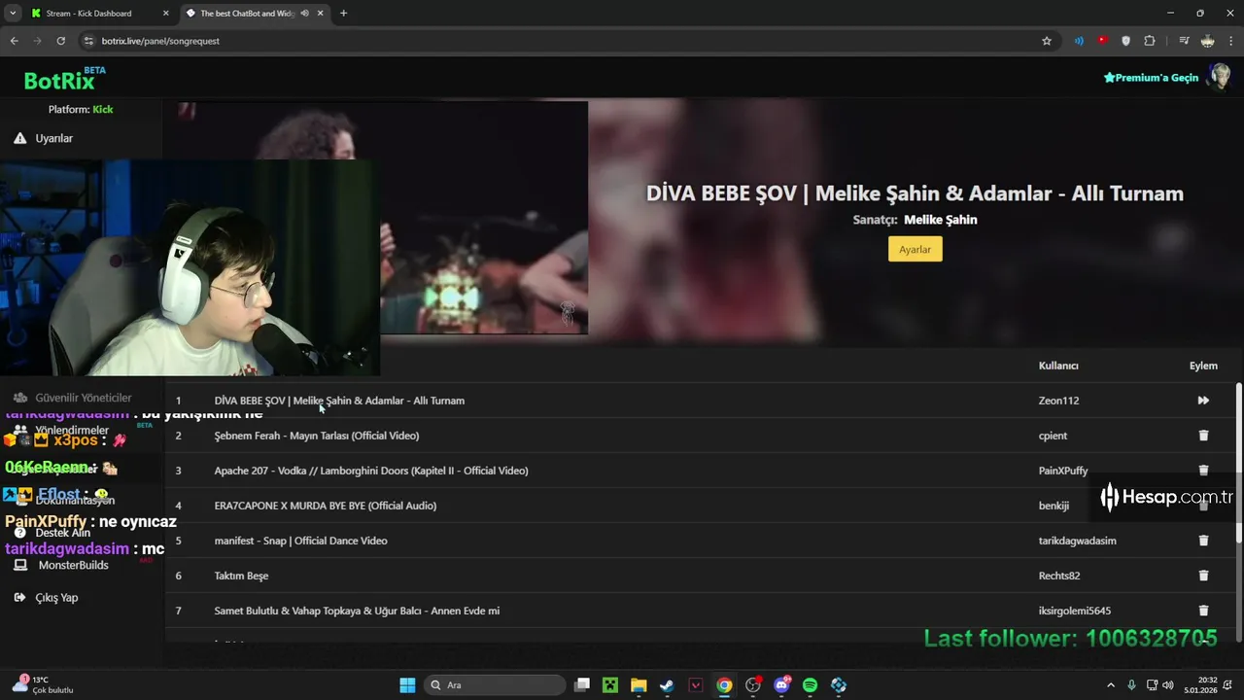This screenshot has height=700, width=1244.
Task: Click the microphone tray icon
Action: [x=1131, y=685]
